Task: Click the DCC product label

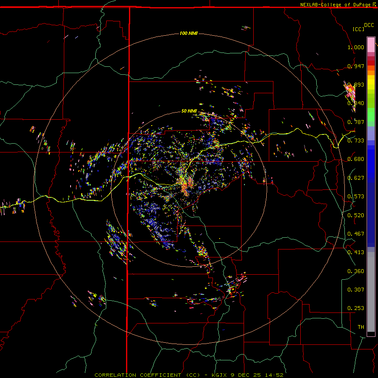Action: click(369, 25)
